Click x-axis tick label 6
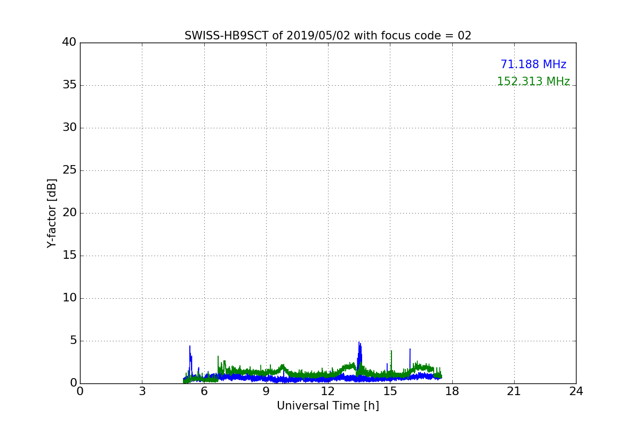640x426 pixels. point(204,391)
